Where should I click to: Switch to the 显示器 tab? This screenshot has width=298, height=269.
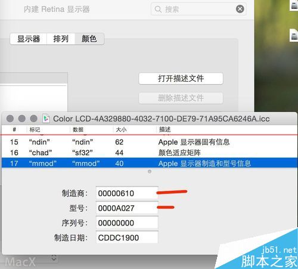click(29, 39)
